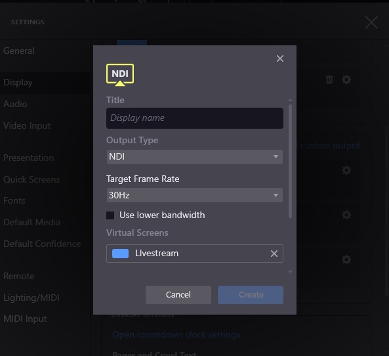This screenshot has height=356, width=389.
Task: Open countdown clock settings link
Action: pos(176,335)
